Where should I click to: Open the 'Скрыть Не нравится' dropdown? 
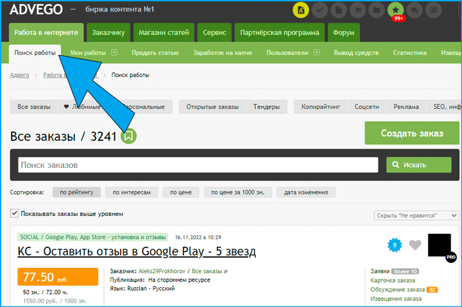tap(416, 215)
